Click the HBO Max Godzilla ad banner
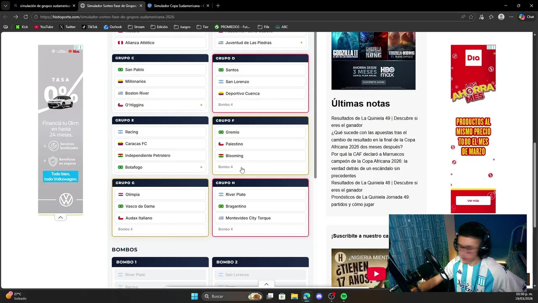 click(373, 61)
